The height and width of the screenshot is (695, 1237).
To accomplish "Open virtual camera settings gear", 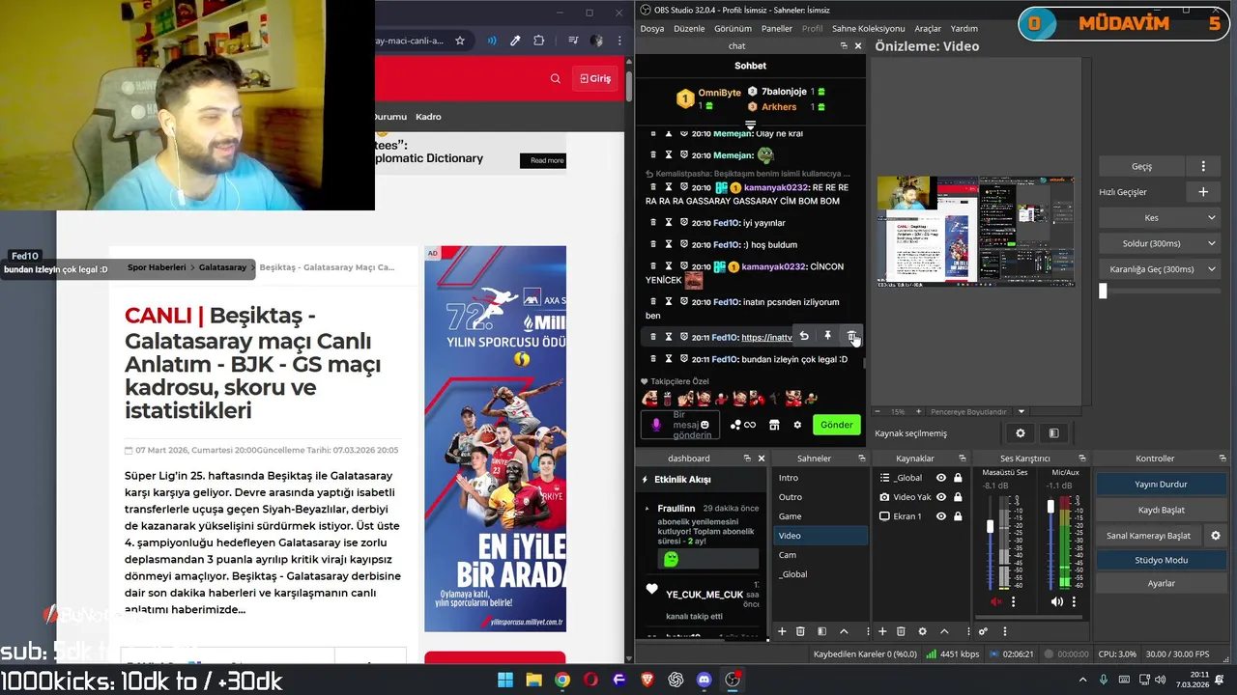I will coord(1216,536).
